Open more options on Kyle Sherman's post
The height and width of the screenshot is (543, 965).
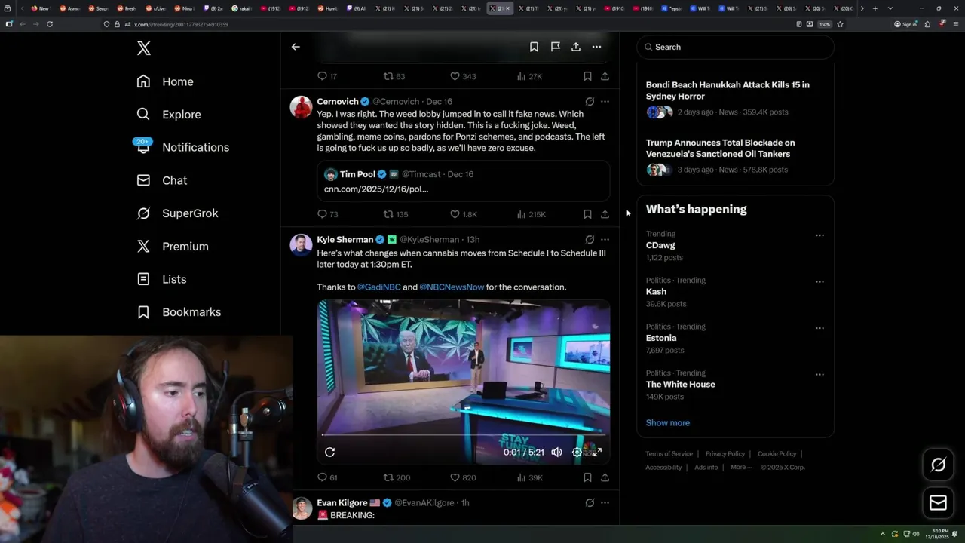[x=605, y=239]
